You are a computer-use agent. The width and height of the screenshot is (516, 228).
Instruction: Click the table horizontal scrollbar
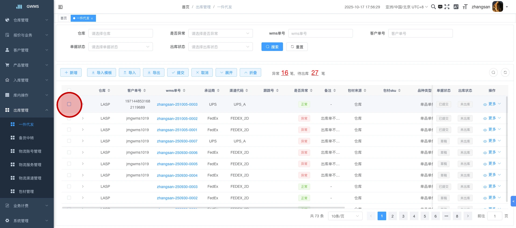pos(203,207)
